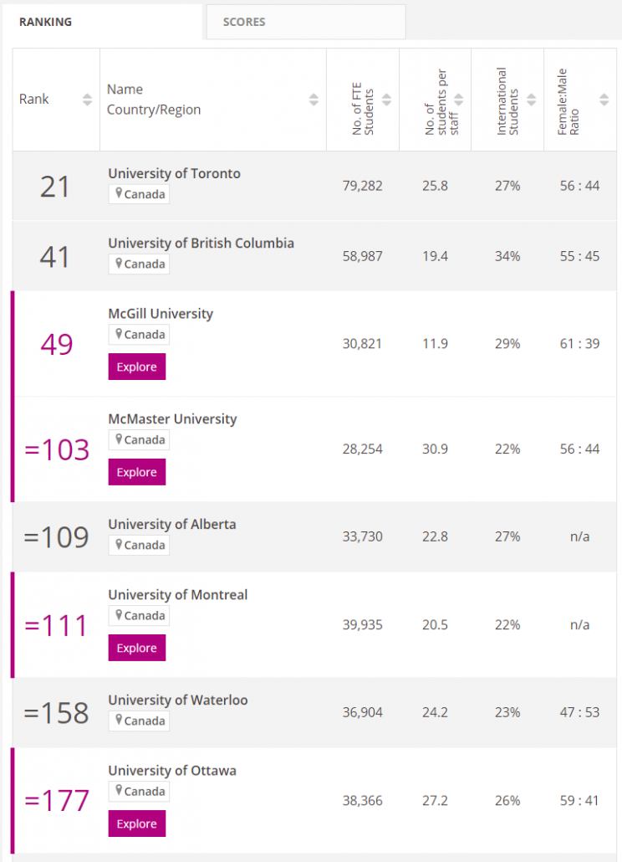Sort by students per staff arrows
This screenshot has width=622, height=862.
pos(459,100)
